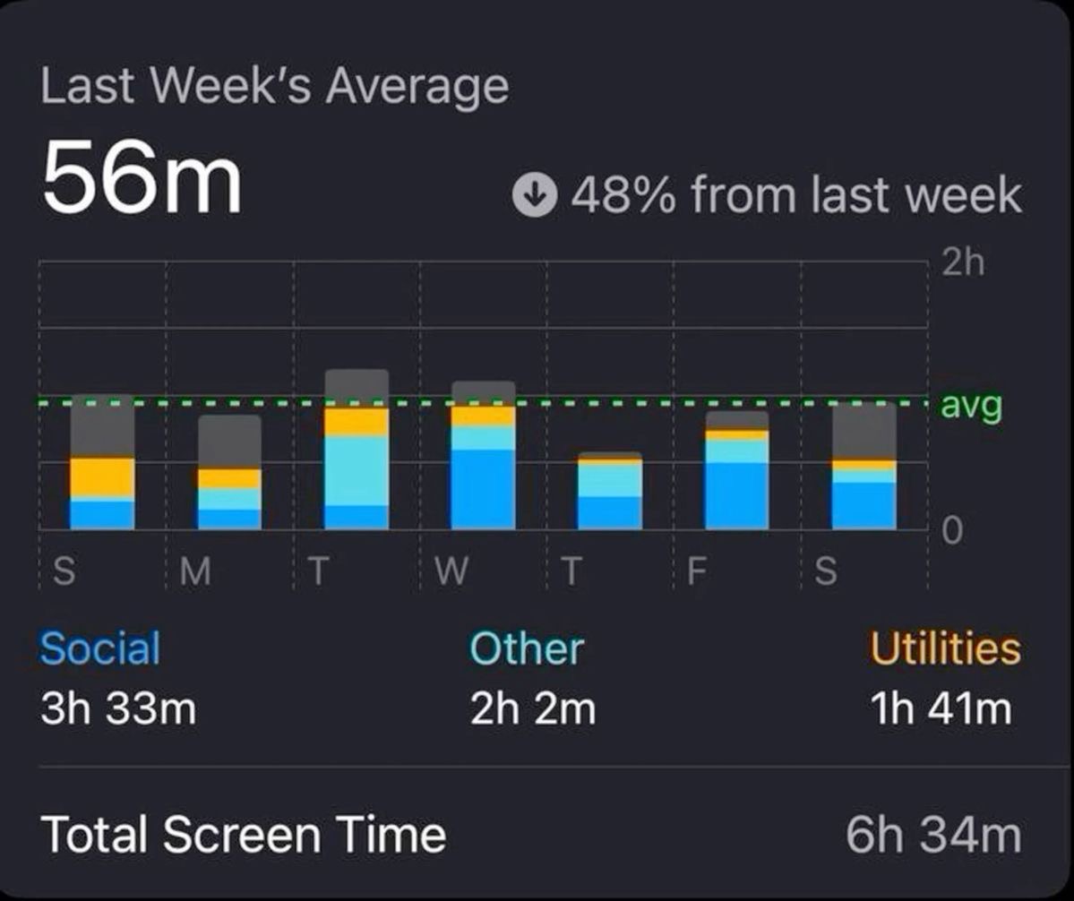Tap the W day label under chart
This screenshot has width=1074, height=901.
pos(451,571)
